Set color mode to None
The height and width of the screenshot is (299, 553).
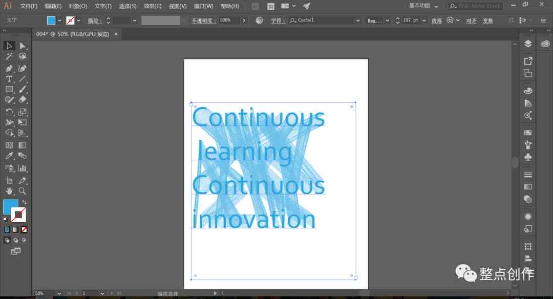tap(24, 229)
